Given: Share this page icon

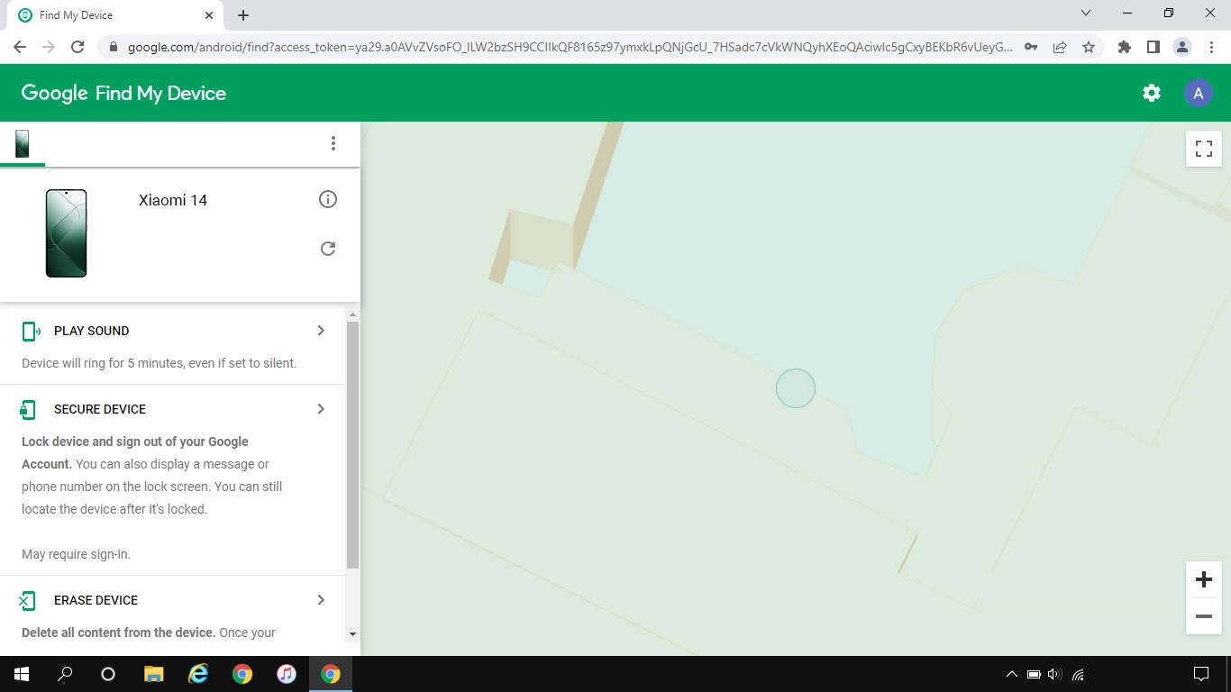Looking at the screenshot, I should click(x=1060, y=47).
